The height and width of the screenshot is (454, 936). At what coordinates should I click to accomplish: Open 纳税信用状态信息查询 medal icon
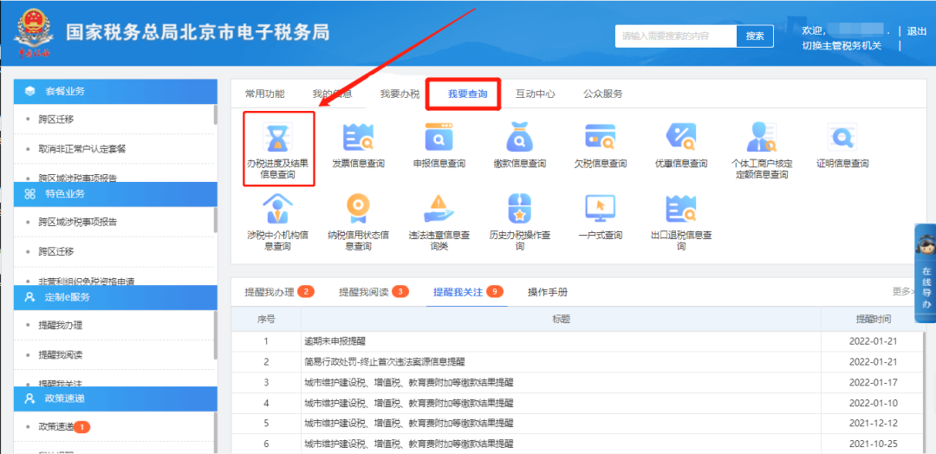(358, 209)
